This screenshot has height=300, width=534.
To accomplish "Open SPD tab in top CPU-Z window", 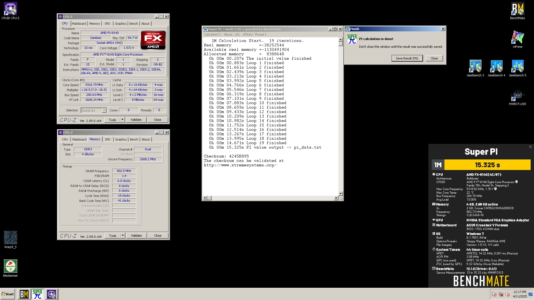I will pos(107,24).
